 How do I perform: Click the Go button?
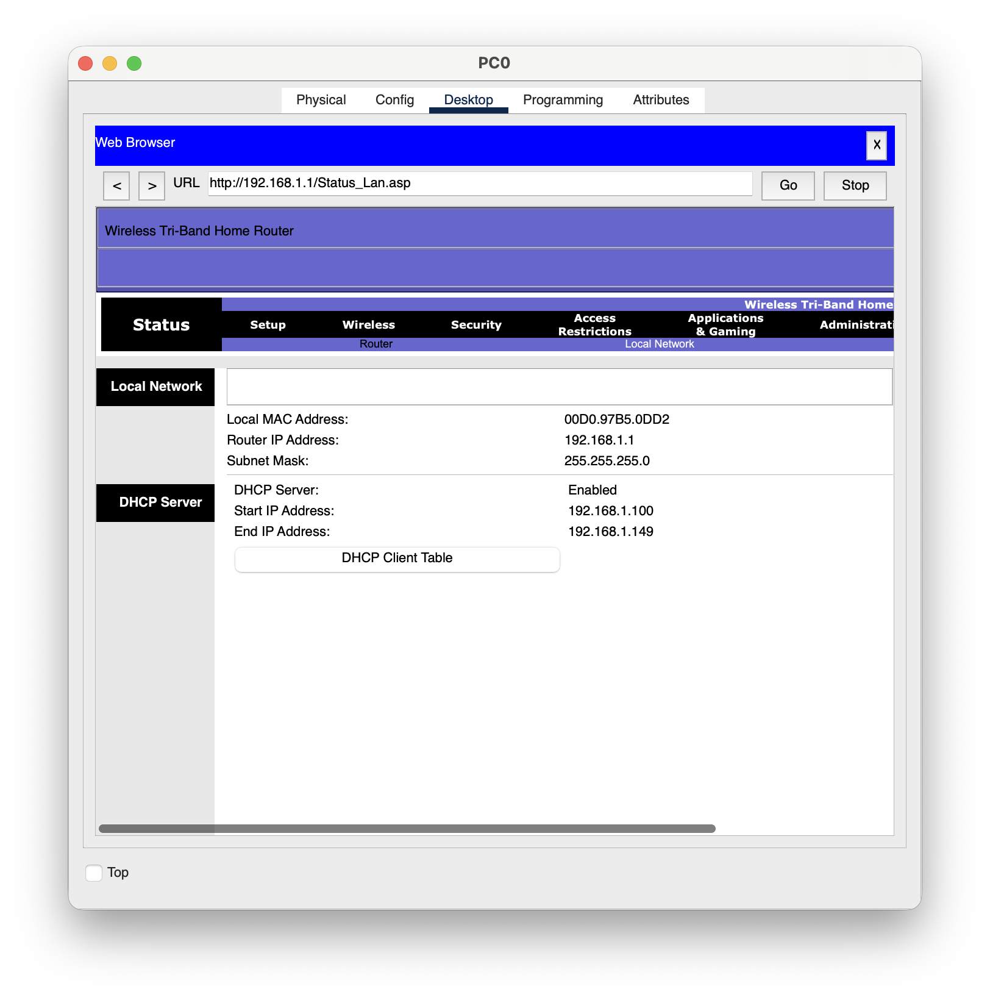tap(788, 185)
